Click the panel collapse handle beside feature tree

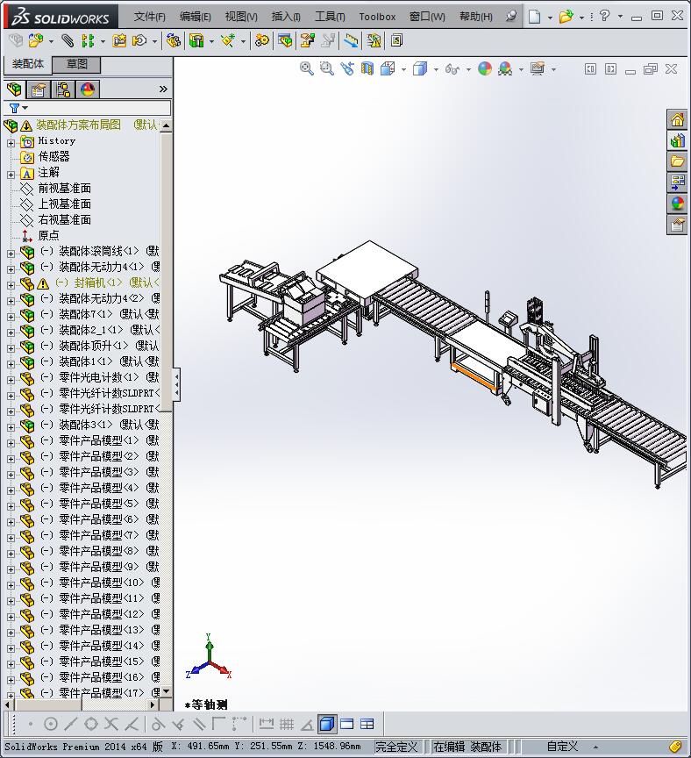(176, 385)
